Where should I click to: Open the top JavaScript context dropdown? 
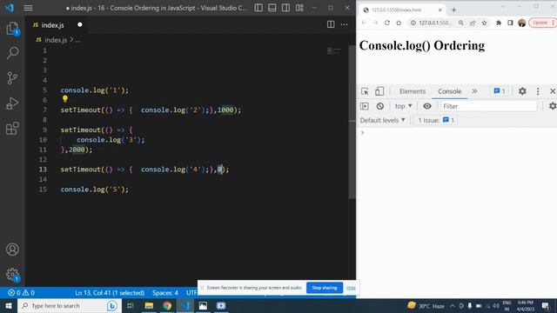tap(404, 106)
